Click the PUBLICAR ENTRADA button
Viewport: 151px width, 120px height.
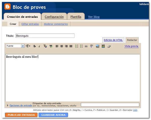(21, 115)
